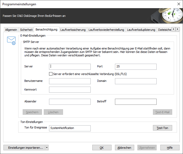Click the Programmeinstellungen window title

(x=19, y=4)
